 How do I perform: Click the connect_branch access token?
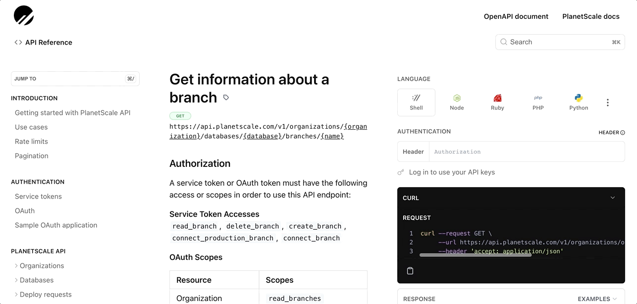(x=312, y=238)
